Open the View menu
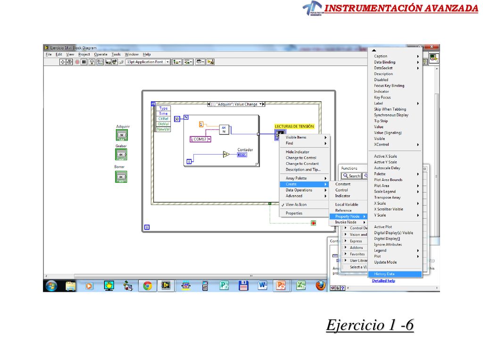 [x=70, y=55]
